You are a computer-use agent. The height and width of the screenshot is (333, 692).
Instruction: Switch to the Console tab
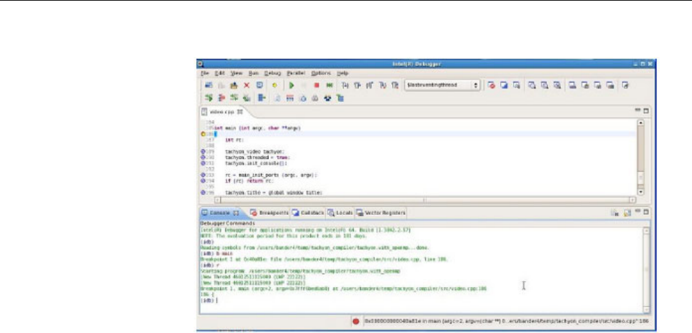pos(220,213)
